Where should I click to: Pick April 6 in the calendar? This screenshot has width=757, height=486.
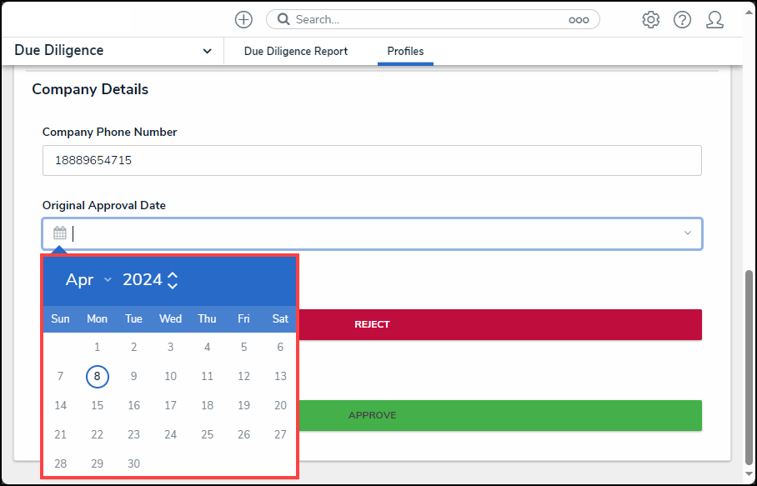tap(280, 347)
